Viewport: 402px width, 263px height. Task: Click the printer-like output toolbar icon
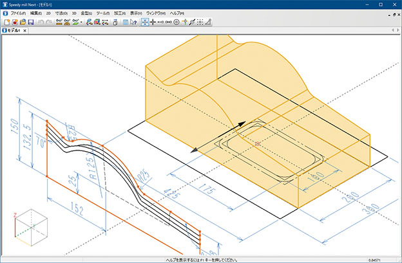[x=114, y=21]
